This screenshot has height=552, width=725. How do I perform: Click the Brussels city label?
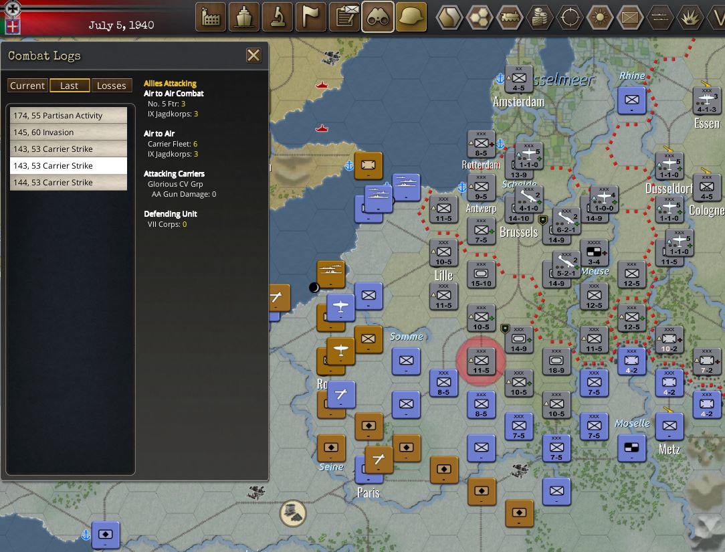[519, 232]
